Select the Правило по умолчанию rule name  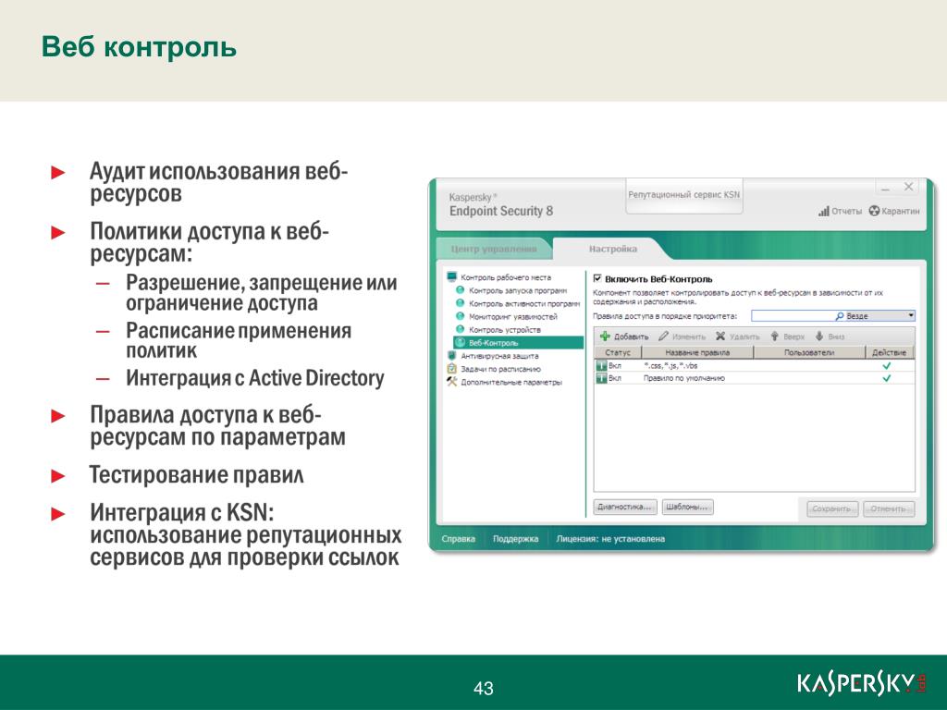pyautogui.click(x=683, y=378)
